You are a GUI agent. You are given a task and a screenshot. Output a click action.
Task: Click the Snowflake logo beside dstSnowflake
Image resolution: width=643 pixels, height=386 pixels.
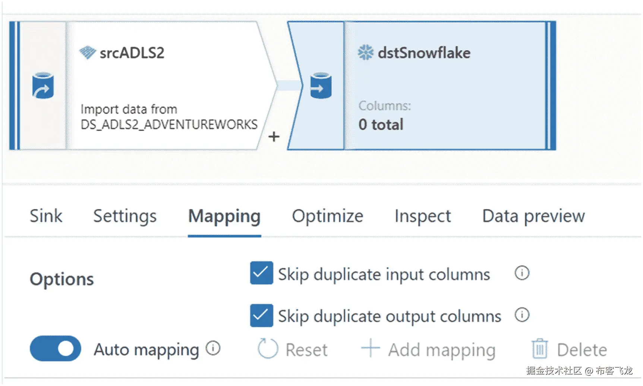[x=365, y=53]
